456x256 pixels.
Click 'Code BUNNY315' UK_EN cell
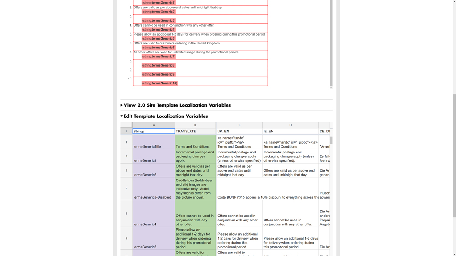point(239,188)
